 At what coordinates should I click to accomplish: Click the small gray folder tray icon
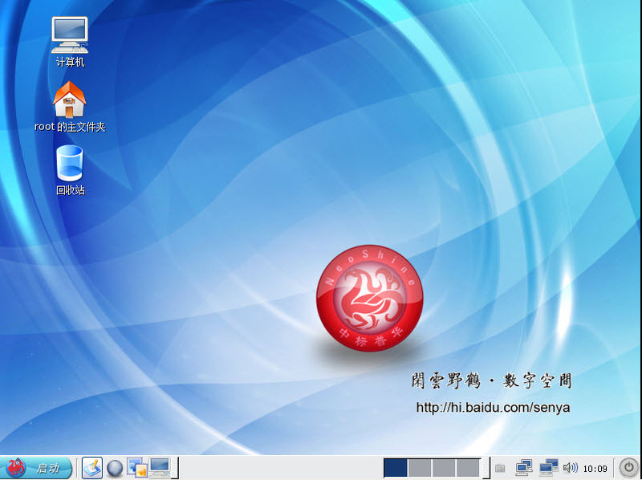[x=500, y=468]
